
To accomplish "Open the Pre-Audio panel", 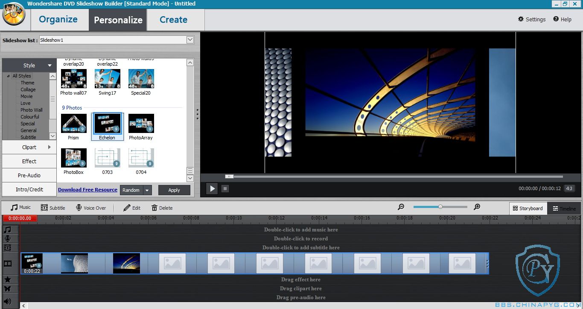I will (29, 175).
